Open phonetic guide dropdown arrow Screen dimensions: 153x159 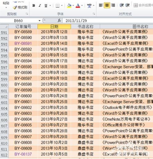click(94, 6)
